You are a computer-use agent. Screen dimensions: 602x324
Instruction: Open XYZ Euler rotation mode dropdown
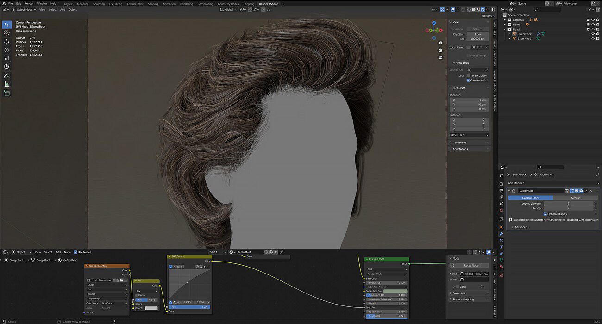[x=469, y=135]
